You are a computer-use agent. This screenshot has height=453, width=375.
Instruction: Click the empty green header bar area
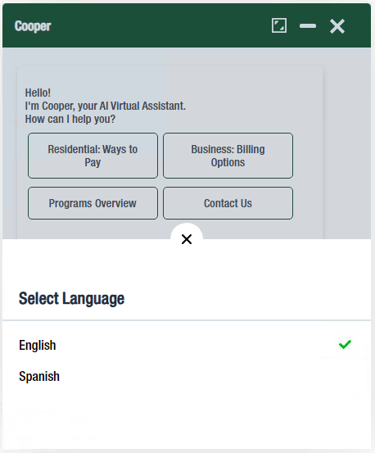[159, 26]
